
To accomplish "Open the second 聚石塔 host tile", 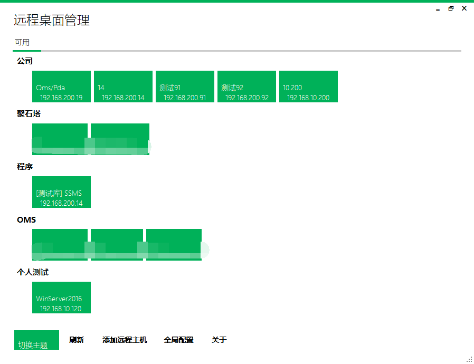I will (x=120, y=139).
